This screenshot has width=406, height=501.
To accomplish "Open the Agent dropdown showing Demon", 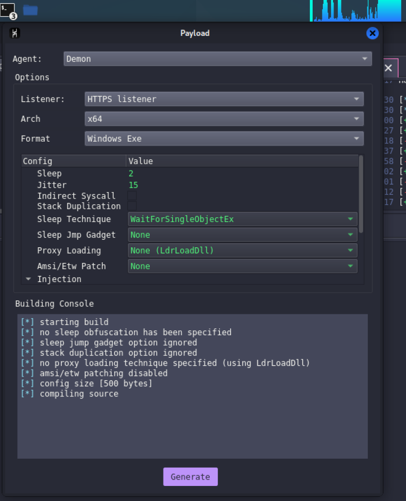I will point(218,59).
